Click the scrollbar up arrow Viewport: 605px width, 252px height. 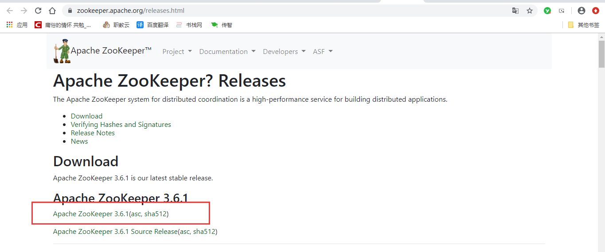tap(601, 36)
